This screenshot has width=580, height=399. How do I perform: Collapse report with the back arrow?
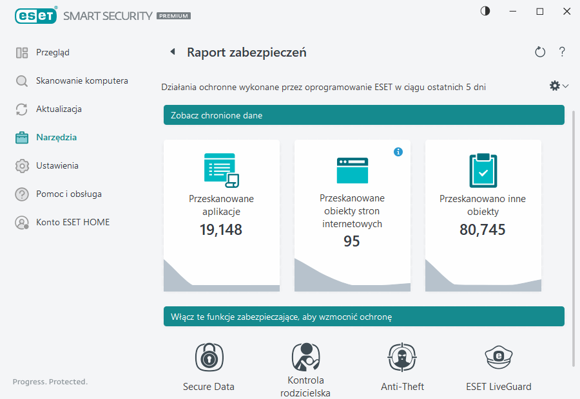click(x=173, y=51)
